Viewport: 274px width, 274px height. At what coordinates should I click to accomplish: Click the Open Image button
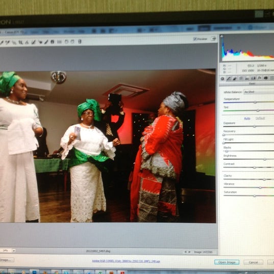[x=227, y=262]
